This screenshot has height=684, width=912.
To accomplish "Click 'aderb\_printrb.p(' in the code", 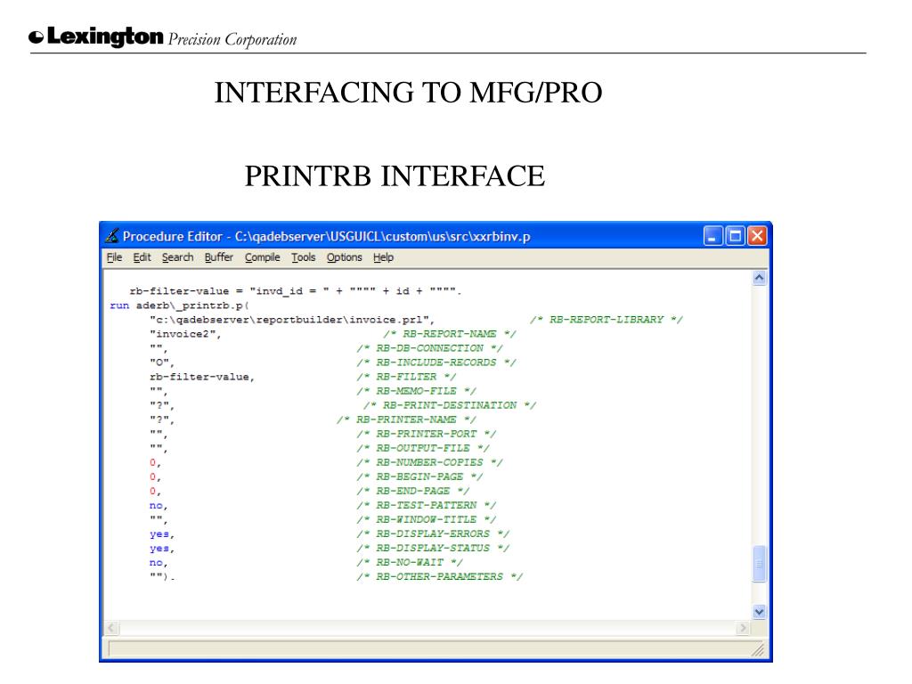I will pos(192,305).
